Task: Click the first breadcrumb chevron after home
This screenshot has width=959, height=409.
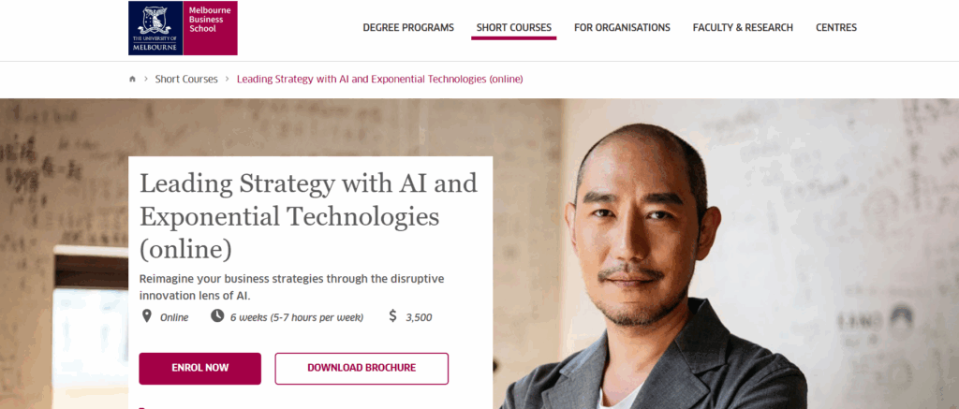Action: (x=146, y=79)
